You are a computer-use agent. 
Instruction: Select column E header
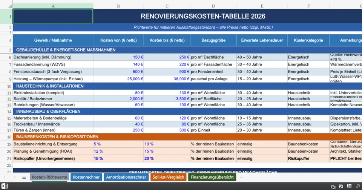262,6
